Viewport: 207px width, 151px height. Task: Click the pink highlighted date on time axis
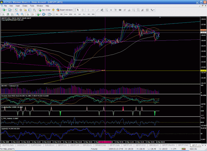(x=105, y=142)
